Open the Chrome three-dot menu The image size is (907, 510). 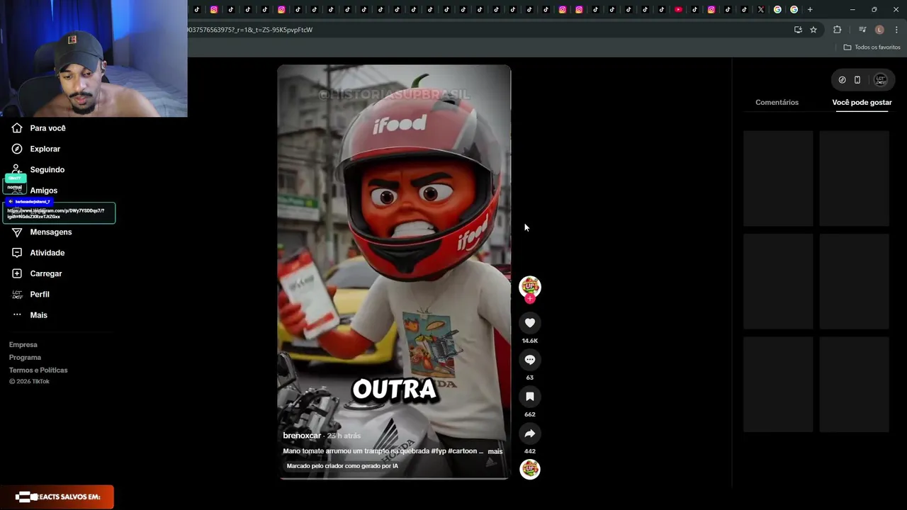coord(896,30)
